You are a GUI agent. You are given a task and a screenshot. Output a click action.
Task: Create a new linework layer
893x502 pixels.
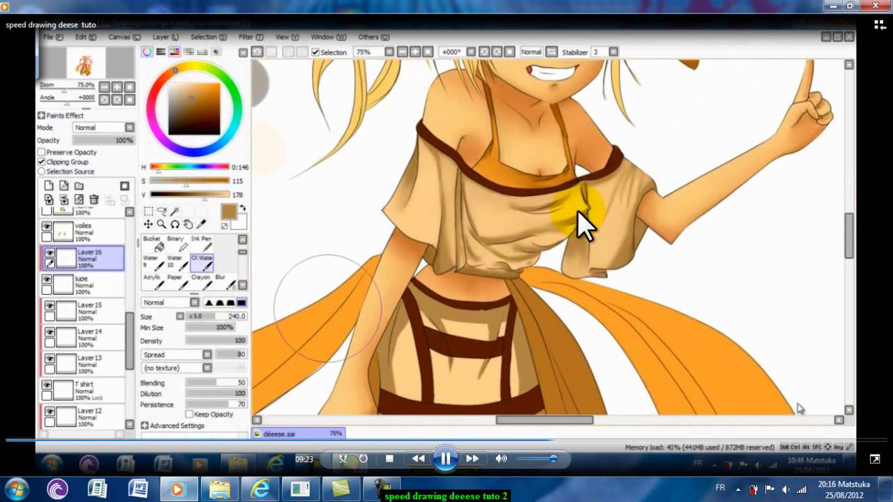pyautogui.click(x=64, y=186)
